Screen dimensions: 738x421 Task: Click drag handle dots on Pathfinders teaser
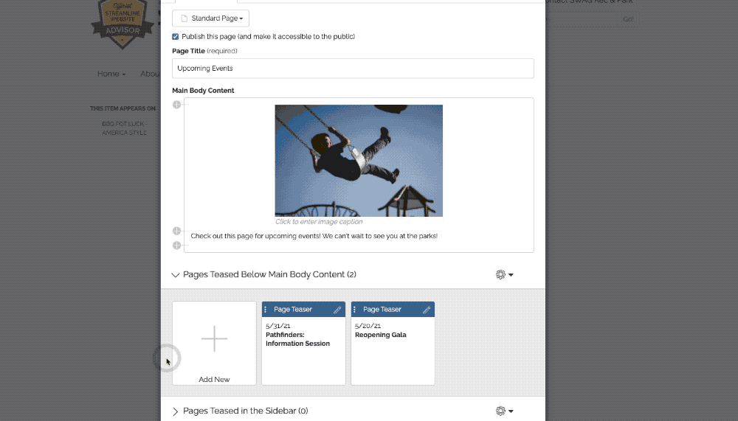tap(266, 310)
